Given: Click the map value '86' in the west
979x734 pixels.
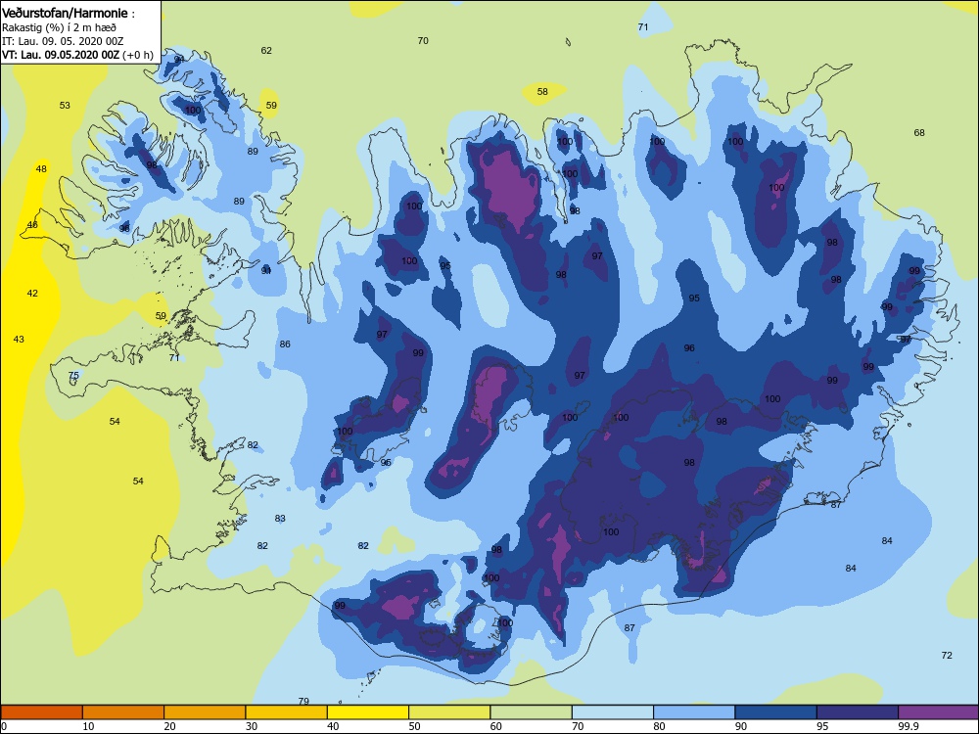Looking at the screenshot, I should [285, 344].
